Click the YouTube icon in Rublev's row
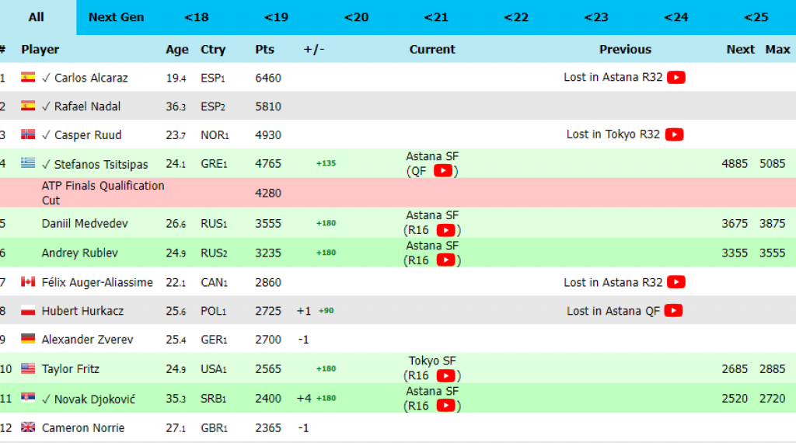 click(445, 260)
